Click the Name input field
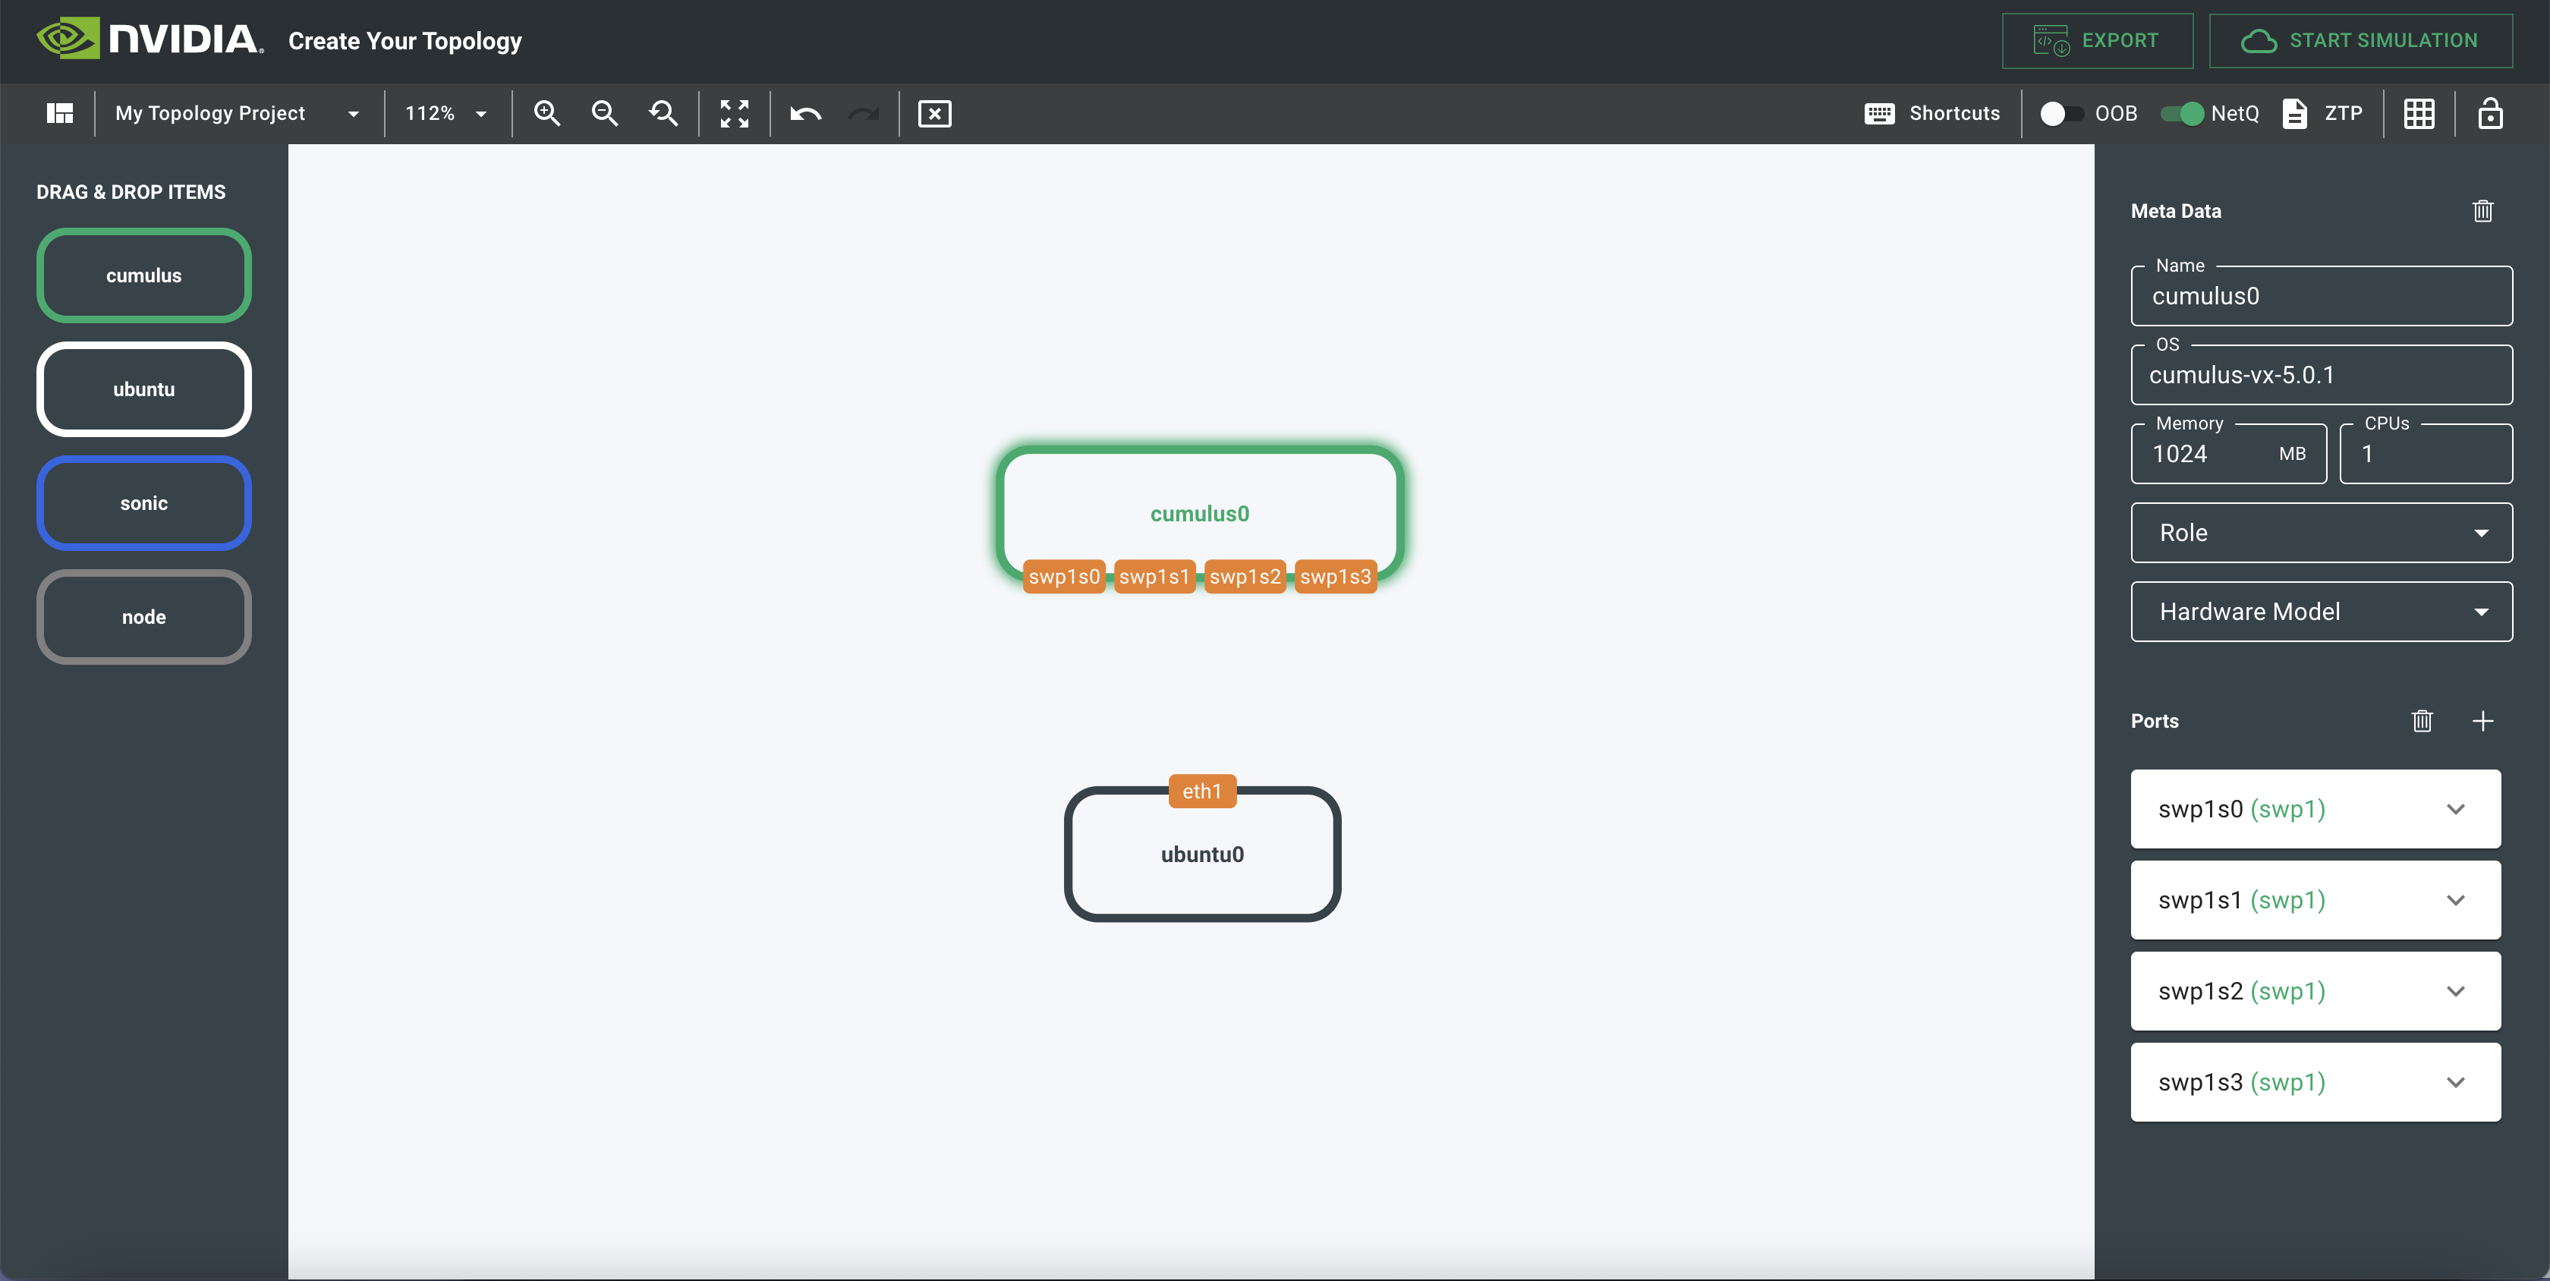Screen dimensions: 2550x1281 tap(2320, 296)
